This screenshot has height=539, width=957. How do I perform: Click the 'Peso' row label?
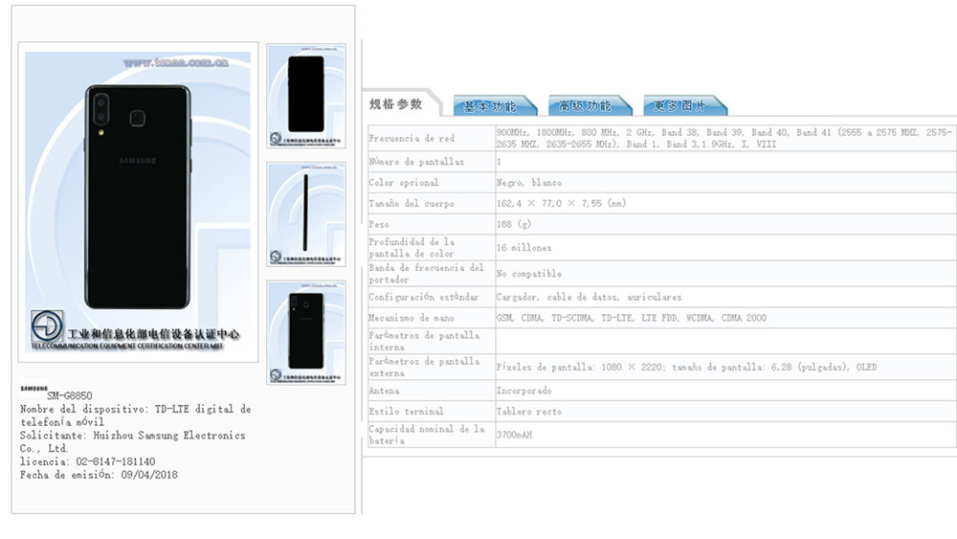pyautogui.click(x=378, y=224)
